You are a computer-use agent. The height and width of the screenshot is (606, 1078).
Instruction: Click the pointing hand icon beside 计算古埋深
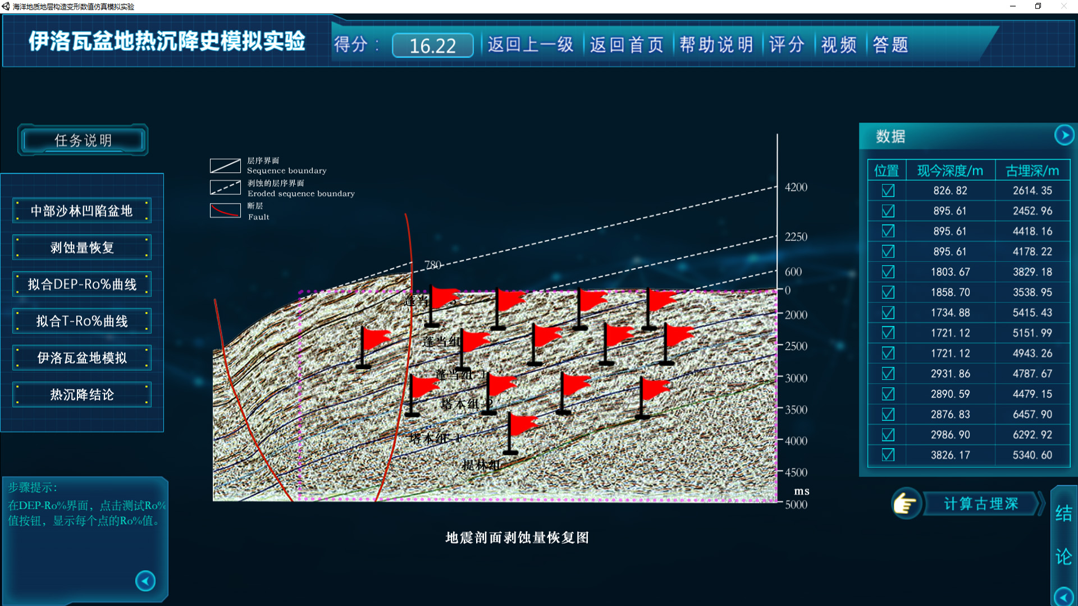[x=905, y=503]
